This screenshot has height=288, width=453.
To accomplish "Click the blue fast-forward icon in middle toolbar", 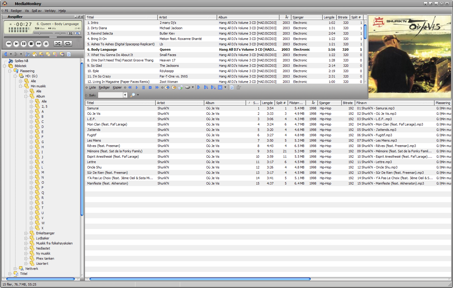I will 157,87.
